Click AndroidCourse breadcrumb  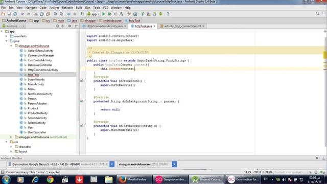coord(14,20)
